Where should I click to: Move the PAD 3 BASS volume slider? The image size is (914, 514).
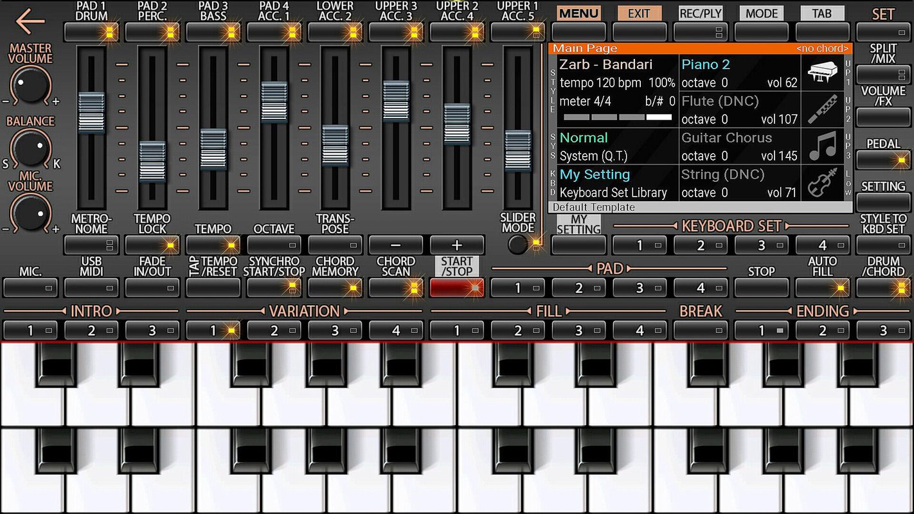[213, 150]
